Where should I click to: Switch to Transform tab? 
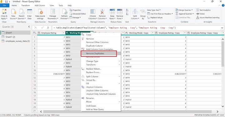click(26, 5)
